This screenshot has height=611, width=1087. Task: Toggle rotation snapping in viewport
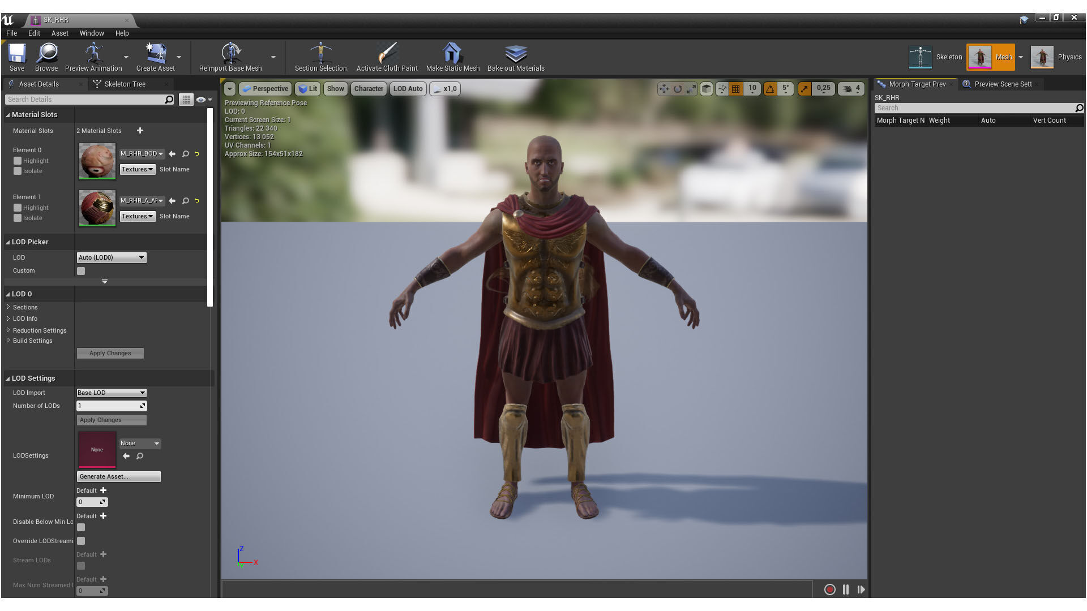point(770,89)
